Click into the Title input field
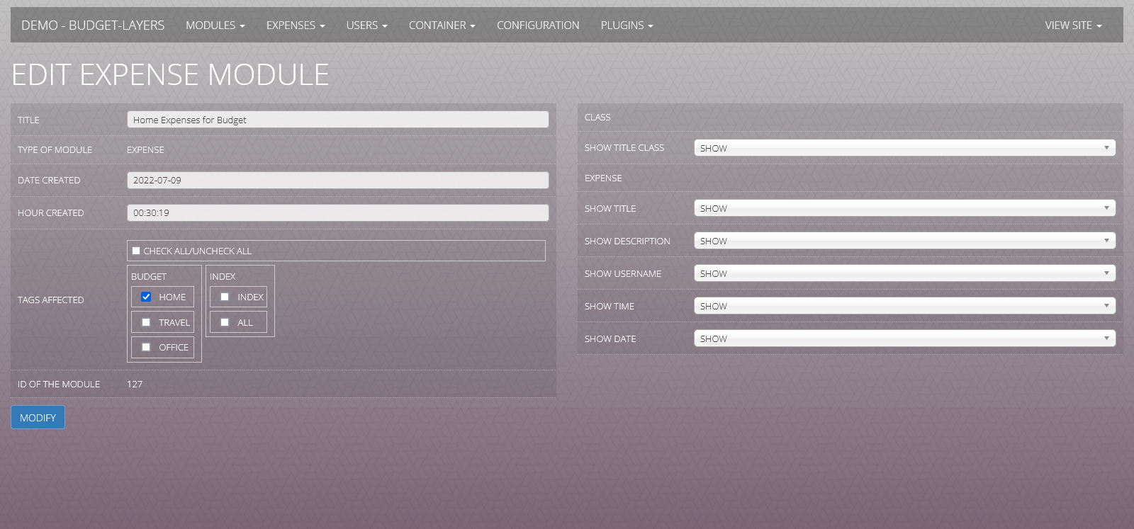This screenshot has height=529, width=1134. pos(337,120)
